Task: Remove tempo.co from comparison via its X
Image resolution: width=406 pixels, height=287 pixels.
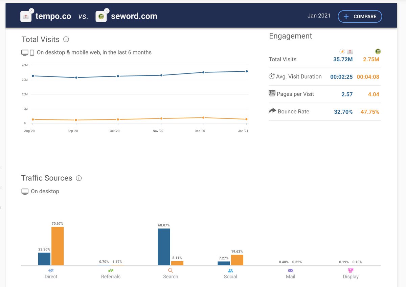Action: point(31,11)
